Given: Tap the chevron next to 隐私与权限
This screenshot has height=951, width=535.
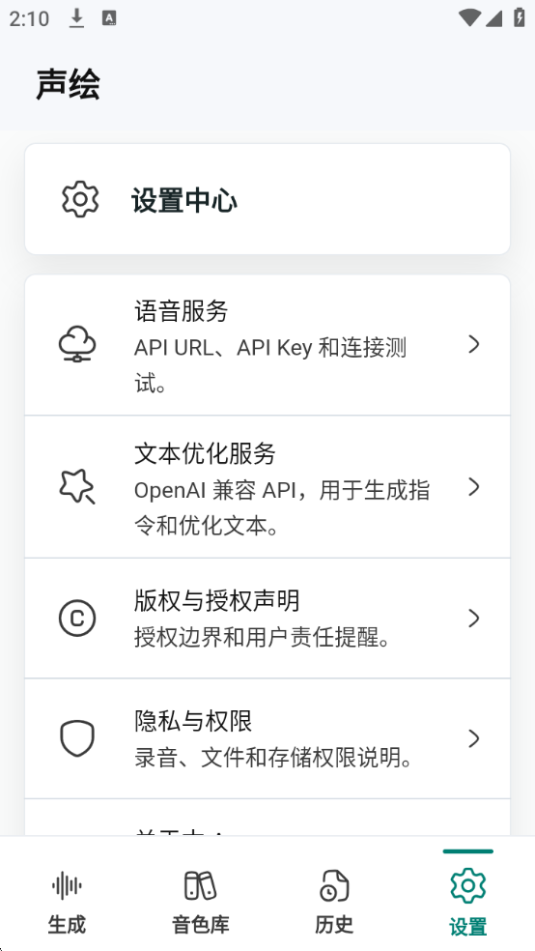Looking at the screenshot, I should 474,738.
